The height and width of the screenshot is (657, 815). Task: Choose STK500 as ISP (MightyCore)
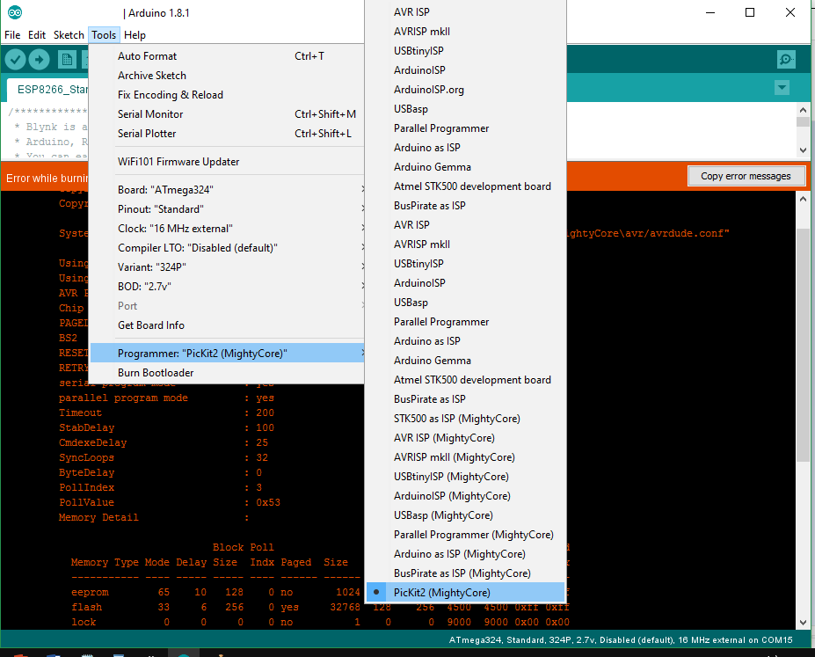tap(465, 419)
